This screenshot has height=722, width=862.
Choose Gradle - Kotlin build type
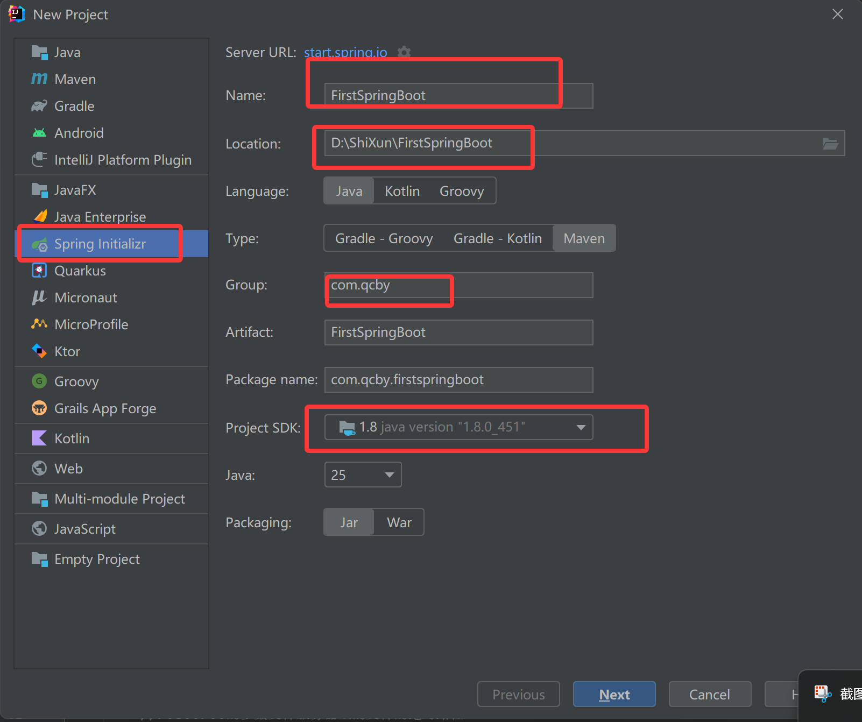pos(497,238)
